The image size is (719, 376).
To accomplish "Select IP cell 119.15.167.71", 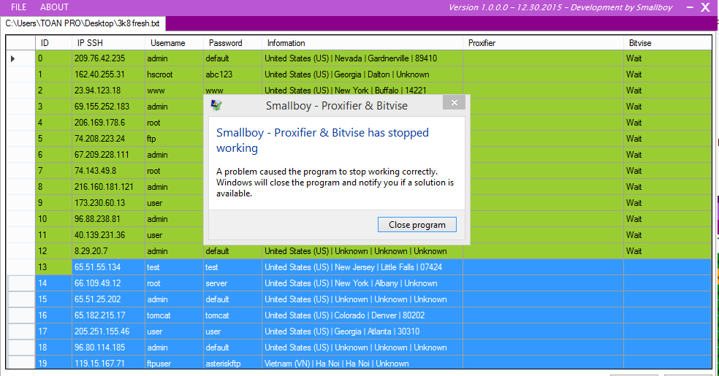I will (x=108, y=362).
